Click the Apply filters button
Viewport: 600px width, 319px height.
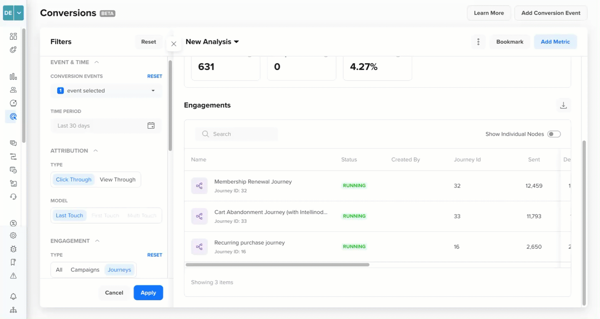(x=148, y=293)
